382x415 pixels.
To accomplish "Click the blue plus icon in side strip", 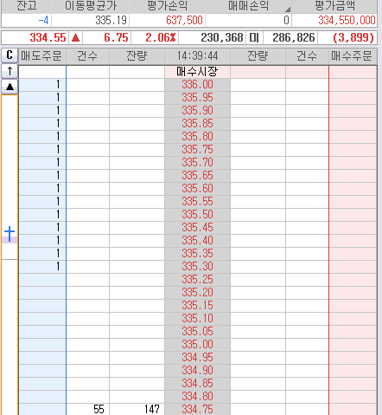I will [x=10, y=233].
